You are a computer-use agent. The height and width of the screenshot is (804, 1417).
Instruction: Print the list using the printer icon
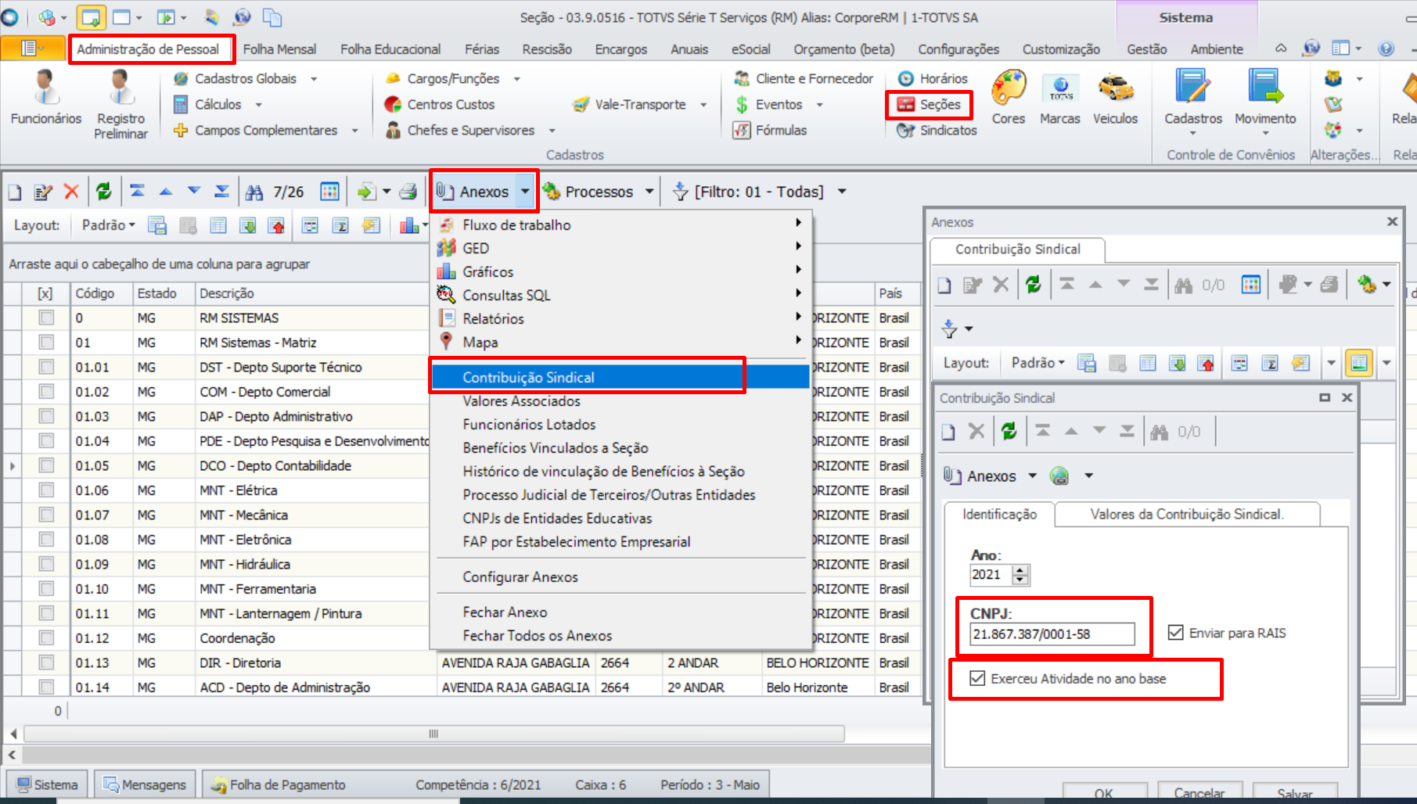[x=408, y=192]
